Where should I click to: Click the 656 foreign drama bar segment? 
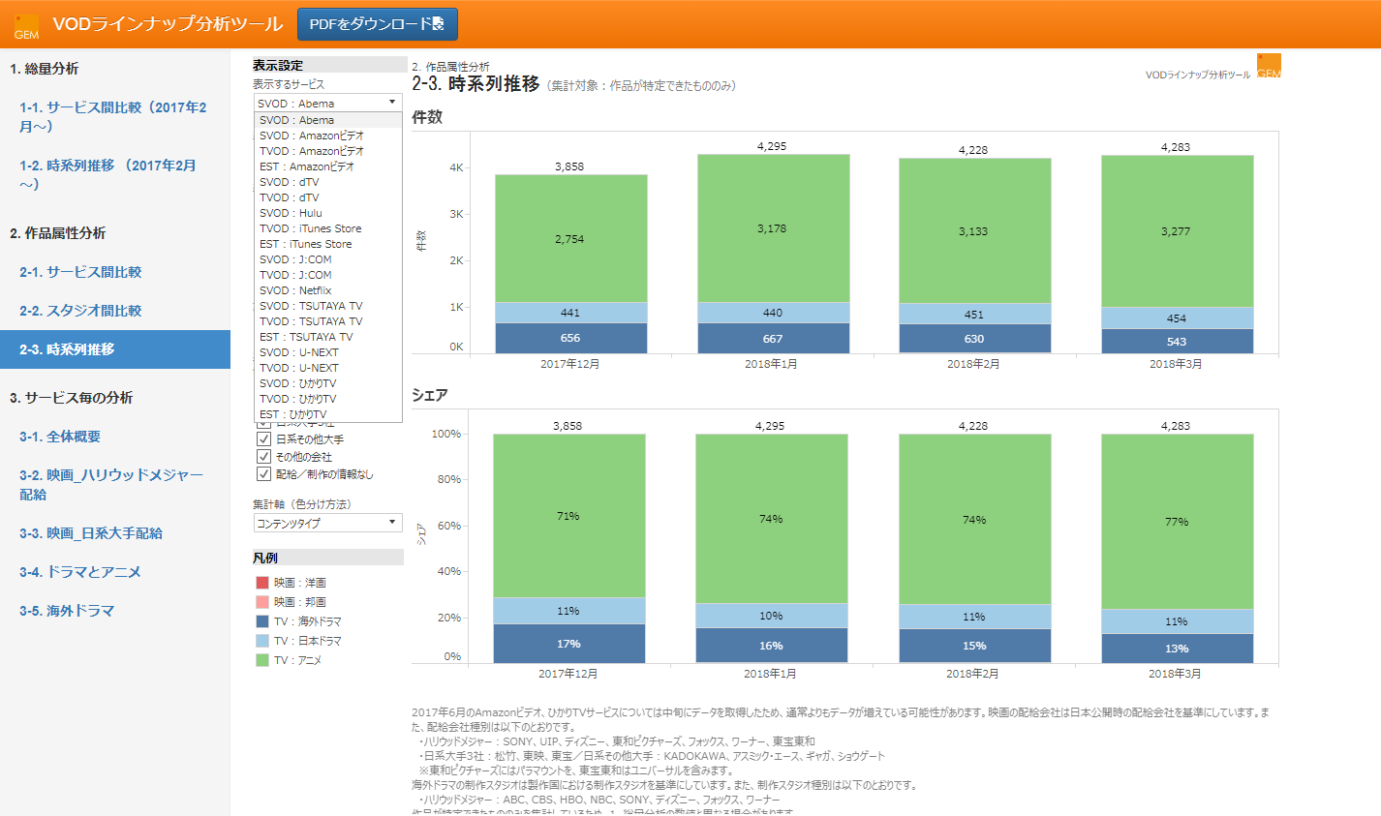point(570,338)
